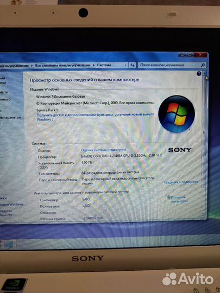220x293 pixels.
Task: Select '64-разрядная операционная система' text
Action: coord(110,173)
